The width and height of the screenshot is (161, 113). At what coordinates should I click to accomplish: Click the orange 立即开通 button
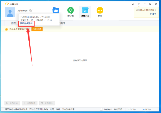click(37, 29)
